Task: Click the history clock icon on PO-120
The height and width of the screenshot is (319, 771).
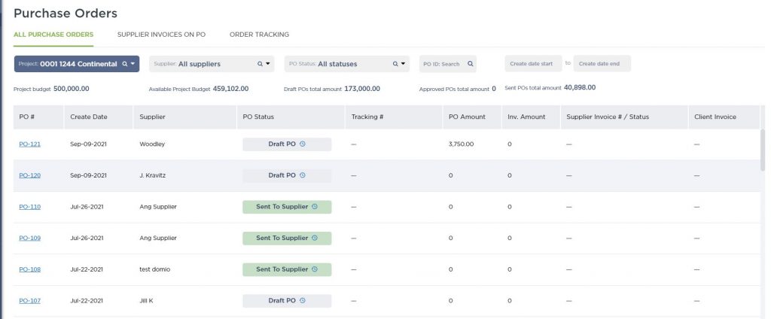Action: click(302, 175)
